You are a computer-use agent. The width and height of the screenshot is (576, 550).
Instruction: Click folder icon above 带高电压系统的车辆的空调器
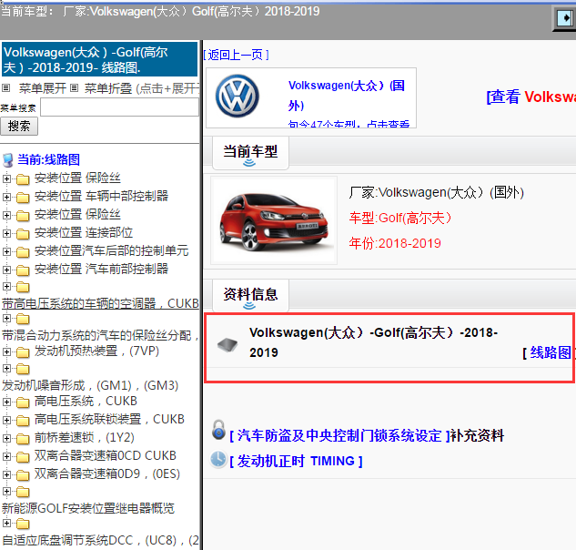[23, 287]
